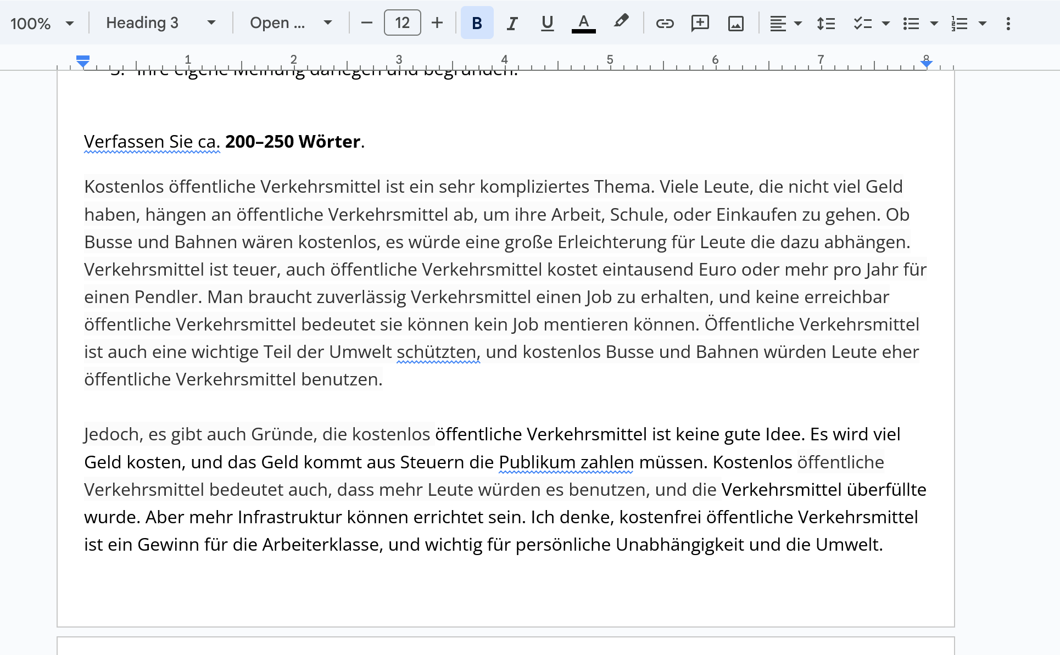Open the 100% zoom dropdown

[x=42, y=23]
